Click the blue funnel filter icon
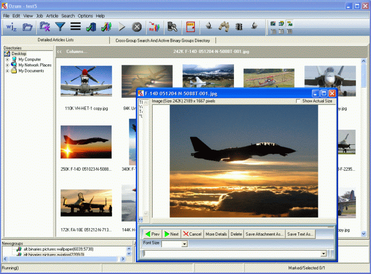The width and height of the screenshot is (371, 274). pos(60,26)
